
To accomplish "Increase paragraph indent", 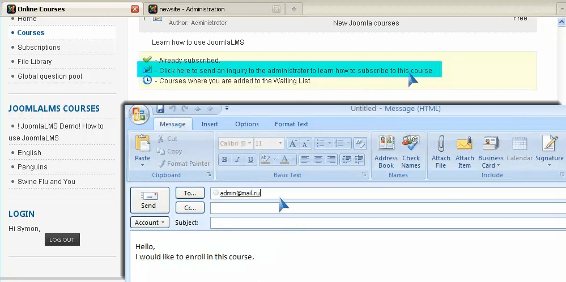I will click(x=359, y=159).
